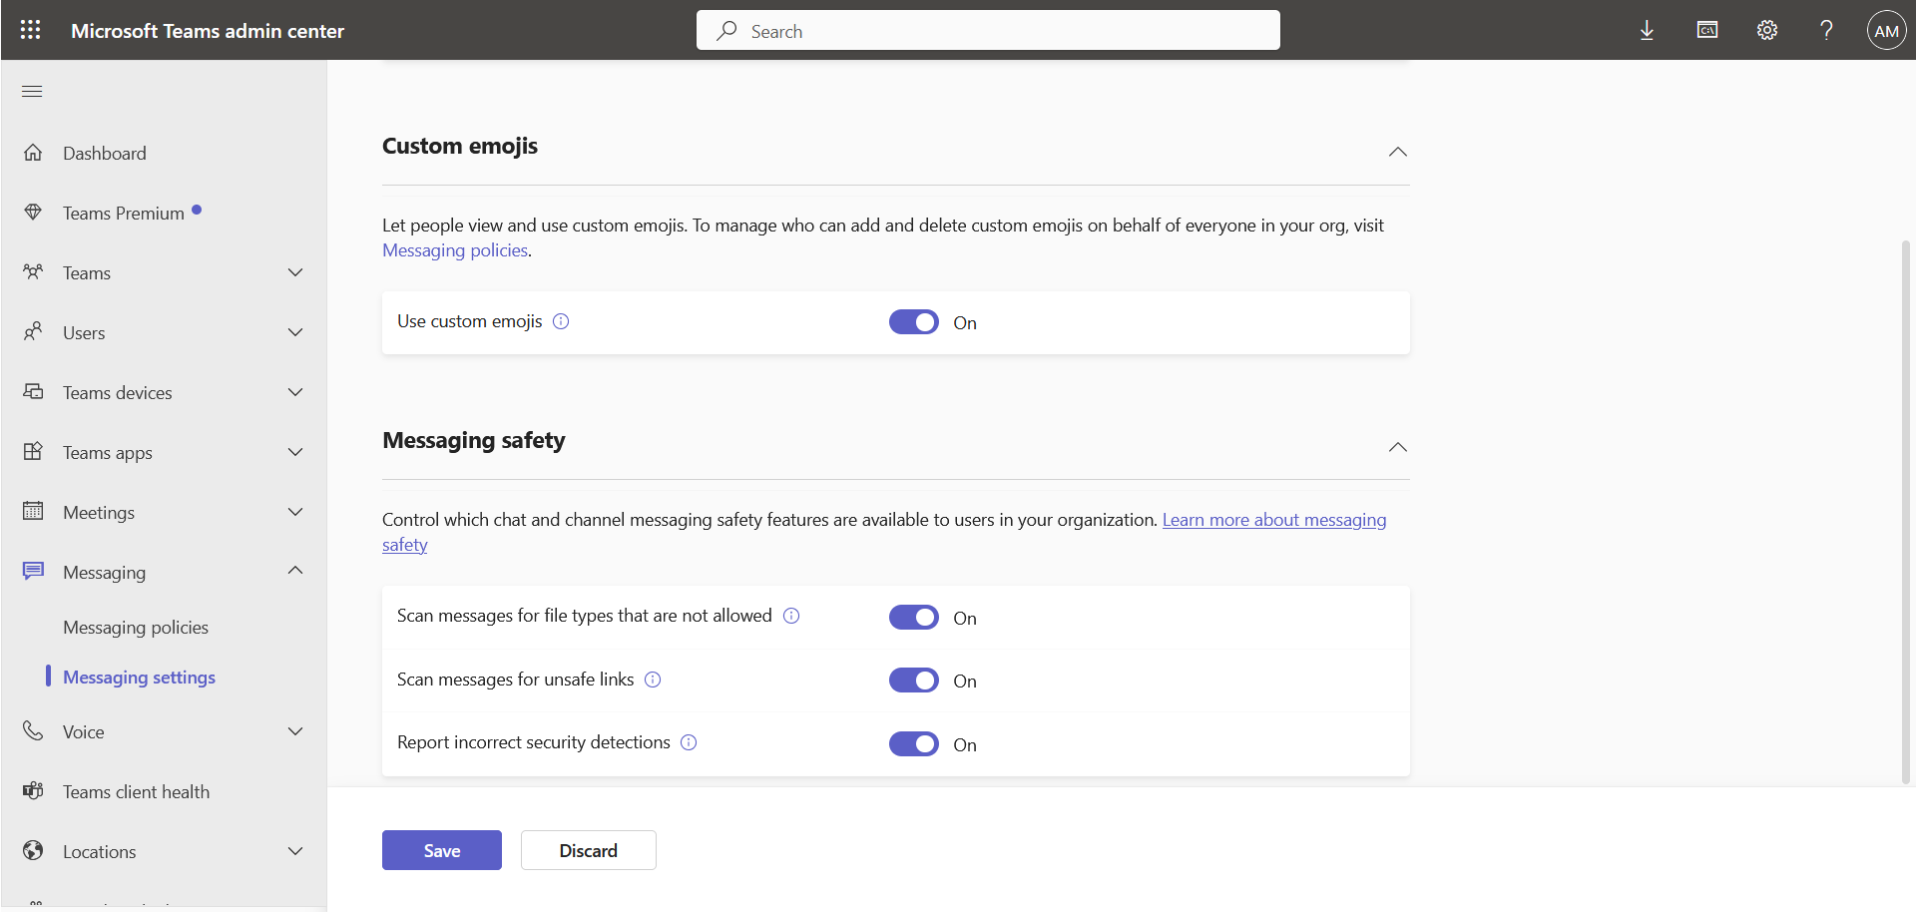The image size is (1916, 912).
Task: View info for Scan messages for unsafe links
Action: pyautogui.click(x=653, y=680)
